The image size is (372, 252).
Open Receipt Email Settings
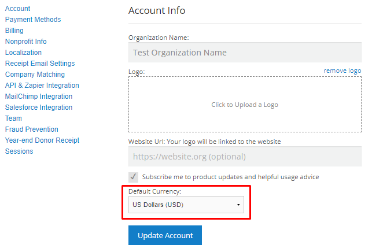tap(40, 64)
